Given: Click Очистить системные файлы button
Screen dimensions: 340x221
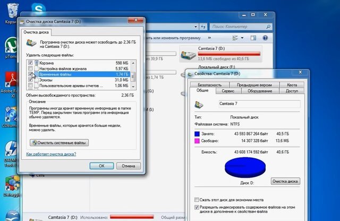Looking at the screenshot, I should (59, 143).
